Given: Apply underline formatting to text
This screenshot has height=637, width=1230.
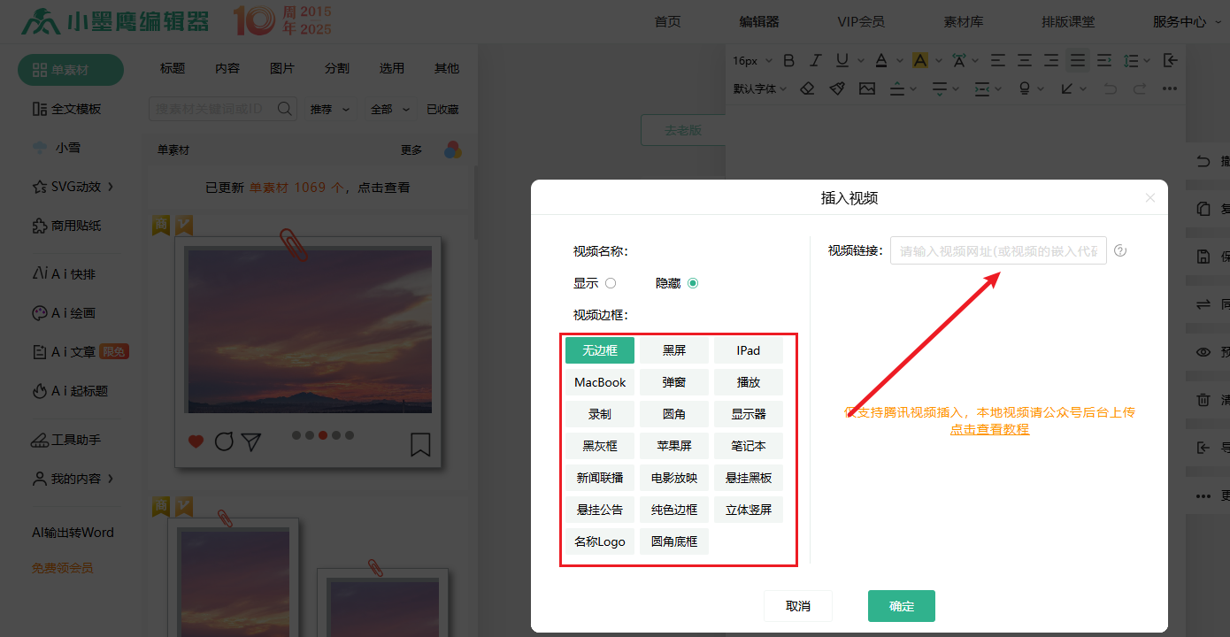Looking at the screenshot, I should point(842,60).
